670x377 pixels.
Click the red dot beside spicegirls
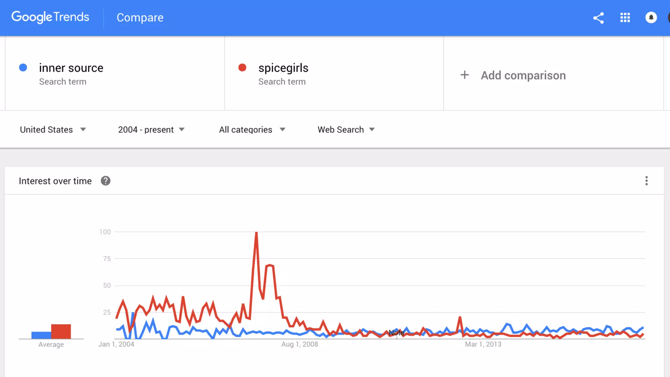(242, 68)
